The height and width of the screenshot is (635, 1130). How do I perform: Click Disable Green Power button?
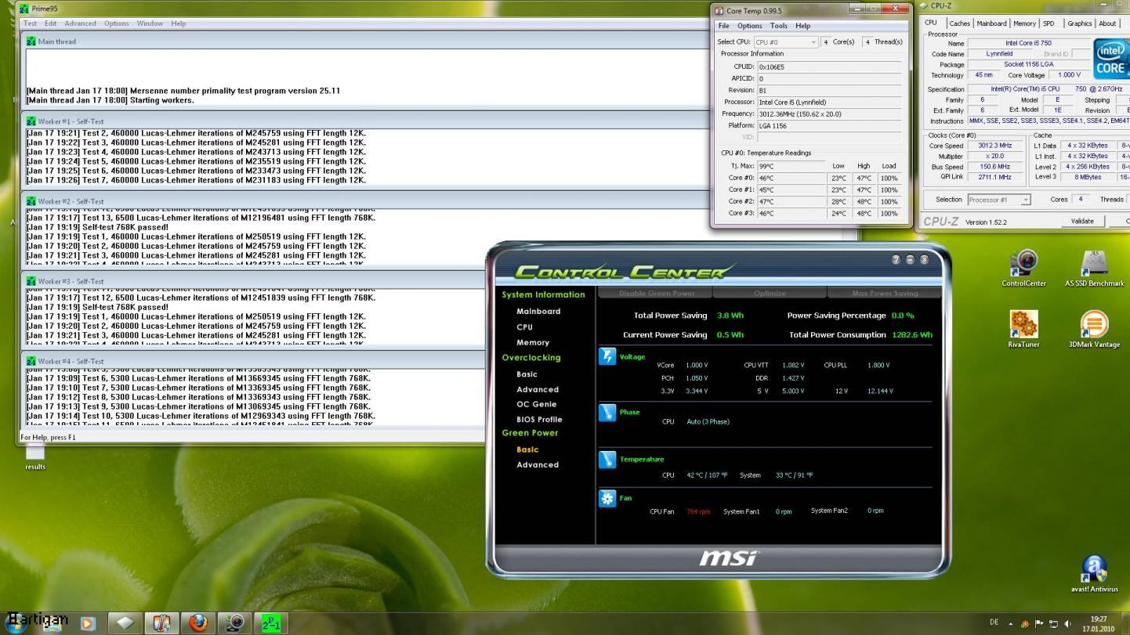click(656, 293)
